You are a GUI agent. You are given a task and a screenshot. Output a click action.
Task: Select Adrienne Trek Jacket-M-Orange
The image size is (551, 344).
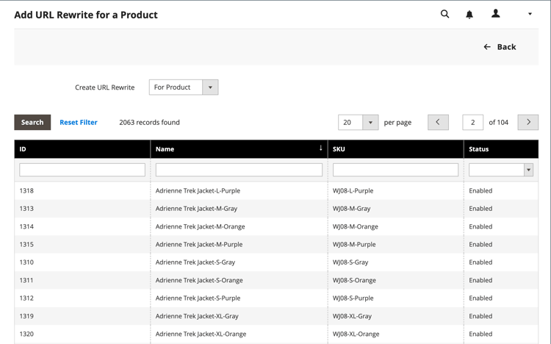tap(201, 226)
